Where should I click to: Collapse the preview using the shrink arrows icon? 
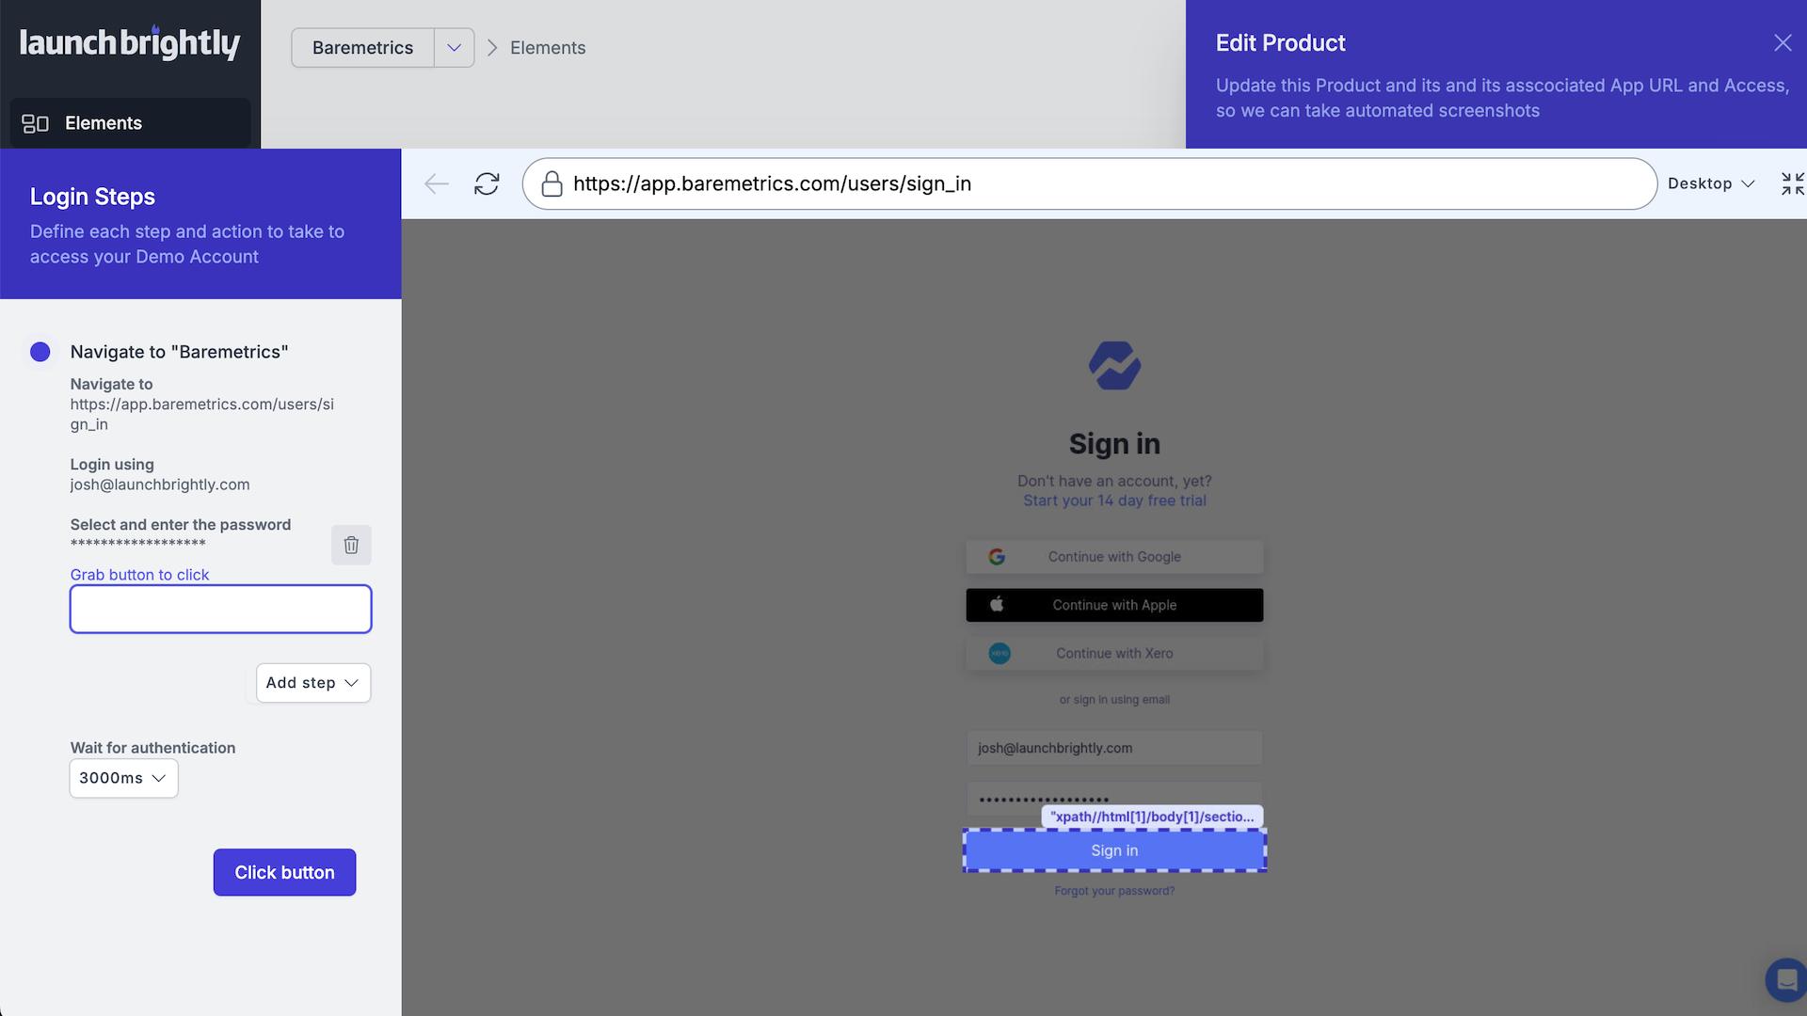click(1792, 183)
